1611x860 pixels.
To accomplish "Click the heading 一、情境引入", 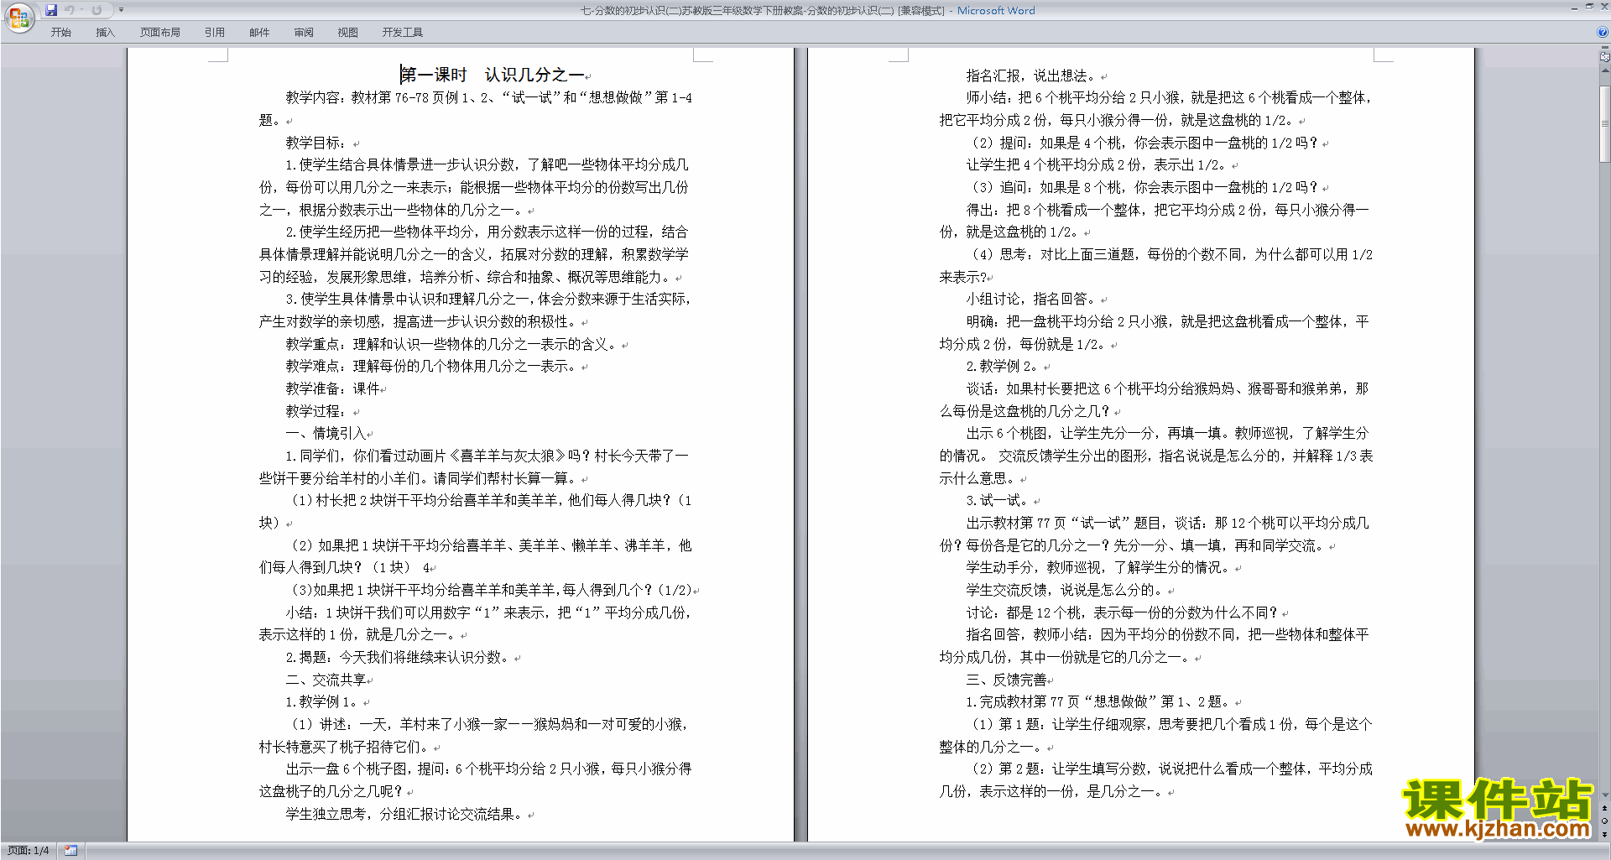I will pos(326,433).
